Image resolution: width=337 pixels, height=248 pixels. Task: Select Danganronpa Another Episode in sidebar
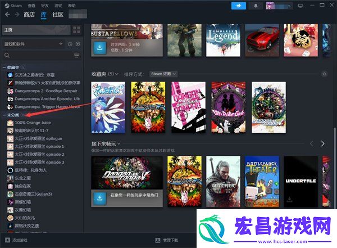coord(44,99)
